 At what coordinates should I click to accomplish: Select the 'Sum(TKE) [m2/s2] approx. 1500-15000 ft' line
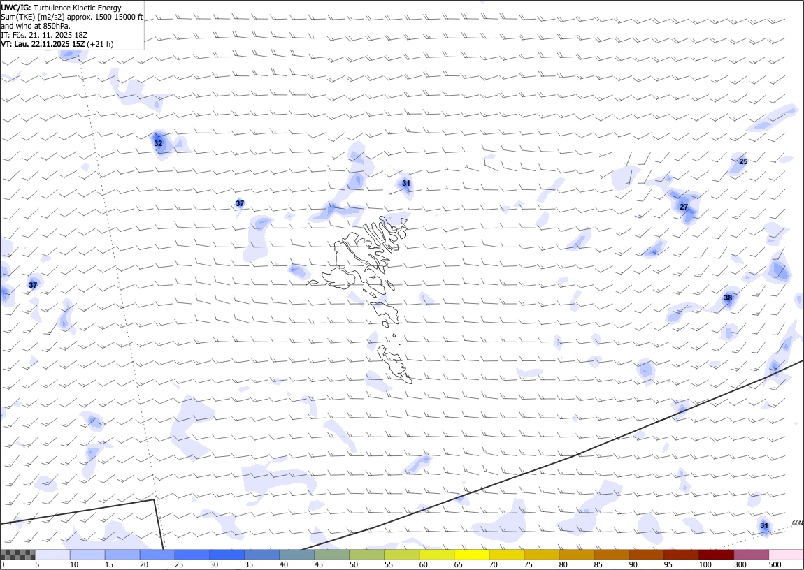click(72, 17)
